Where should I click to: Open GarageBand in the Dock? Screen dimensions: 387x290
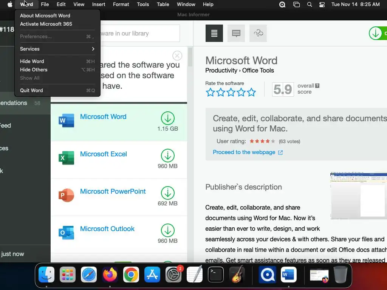[237, 275]
